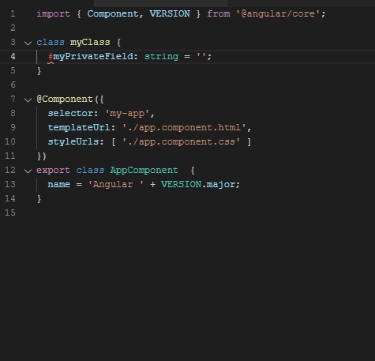Image resolution: width=375 pixels, height=361 pixels.
Task: Collapse the myClass fold chevron on line 3
Action: click(x=28, y=43)
